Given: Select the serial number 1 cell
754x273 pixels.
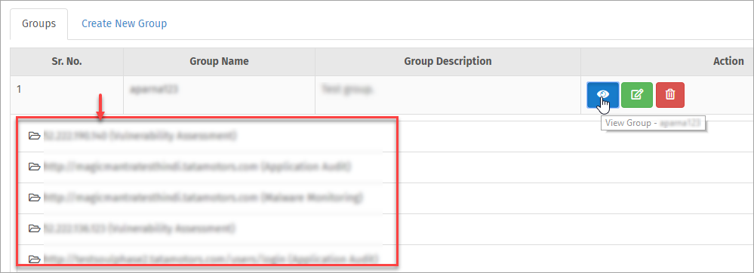Looking at the screenshot, I should pos(67,95).
